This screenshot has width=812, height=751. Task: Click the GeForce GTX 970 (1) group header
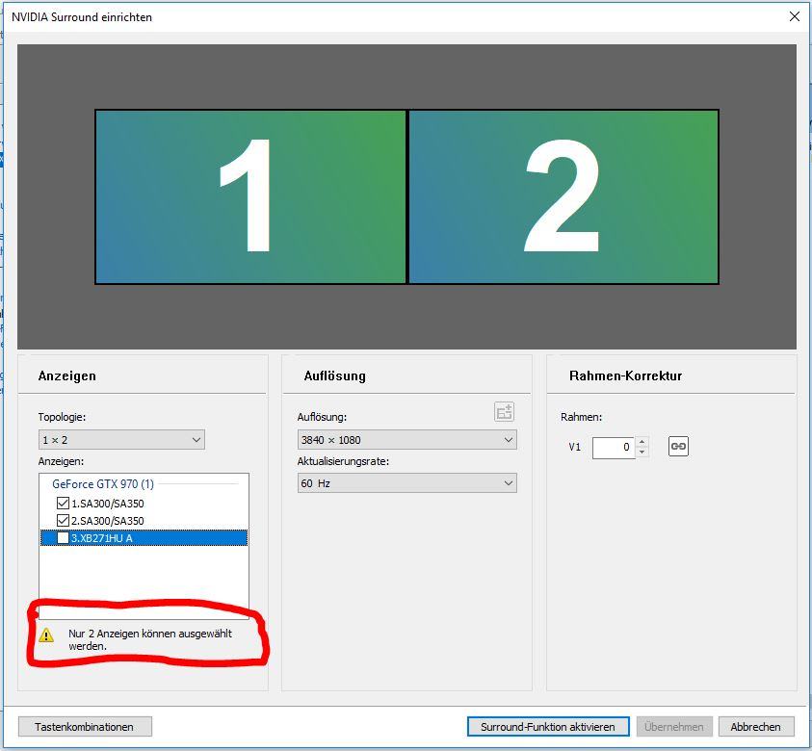tap(103, 484)
